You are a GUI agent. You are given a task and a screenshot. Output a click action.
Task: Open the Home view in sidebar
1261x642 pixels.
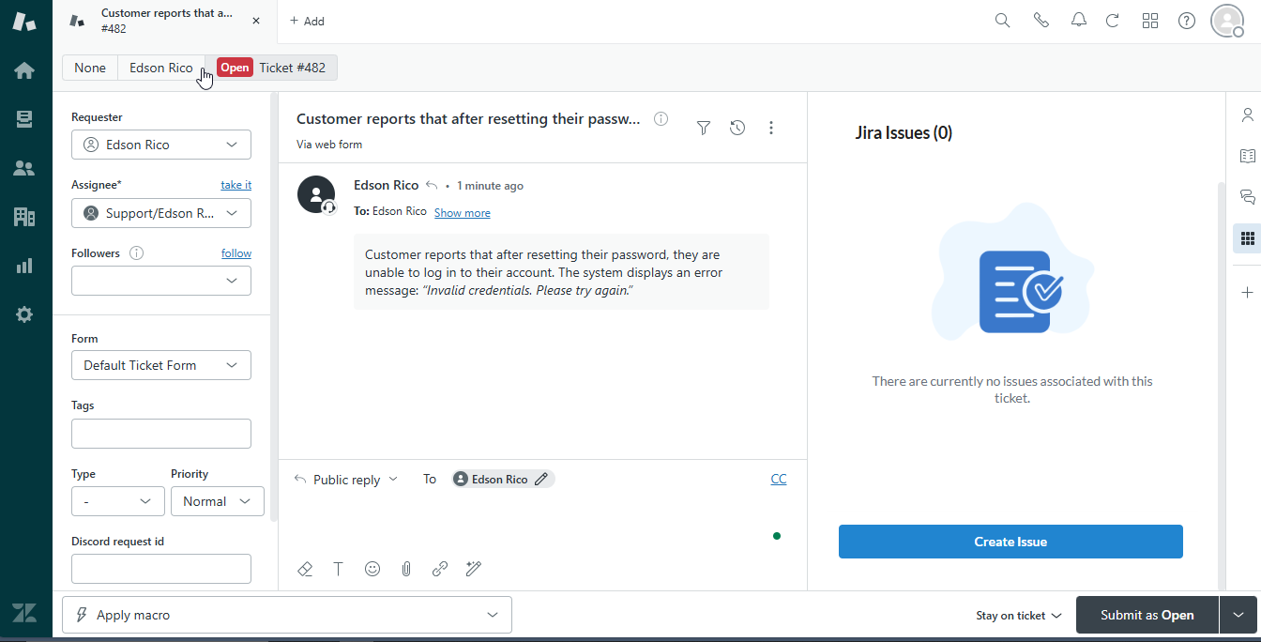point(24,70)
